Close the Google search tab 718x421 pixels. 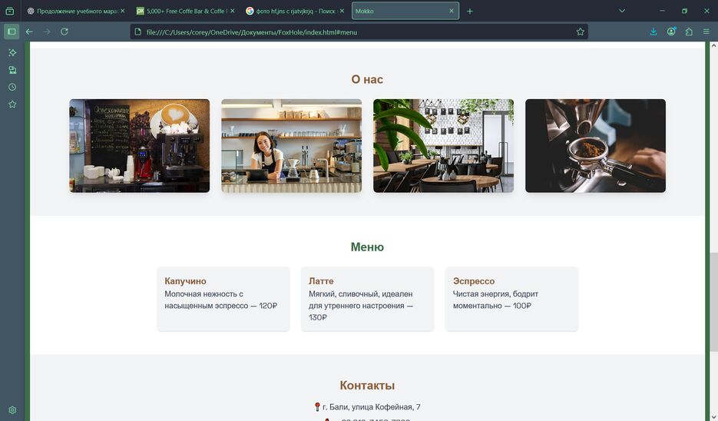(x=342, y=11)
